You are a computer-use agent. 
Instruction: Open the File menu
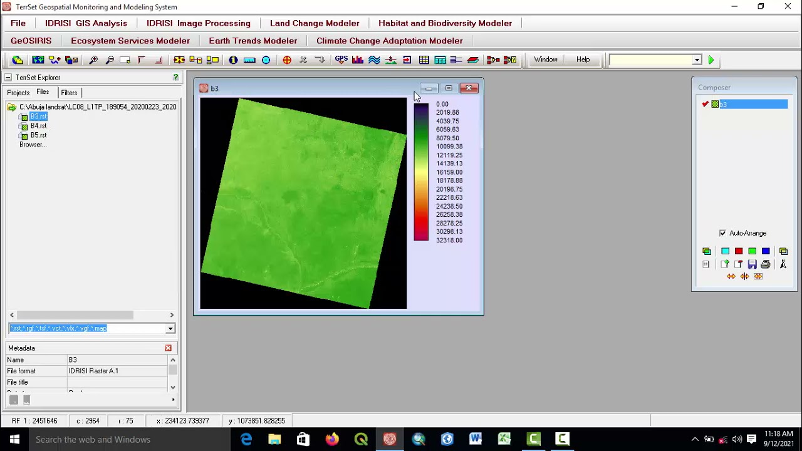tap(18, 23)
